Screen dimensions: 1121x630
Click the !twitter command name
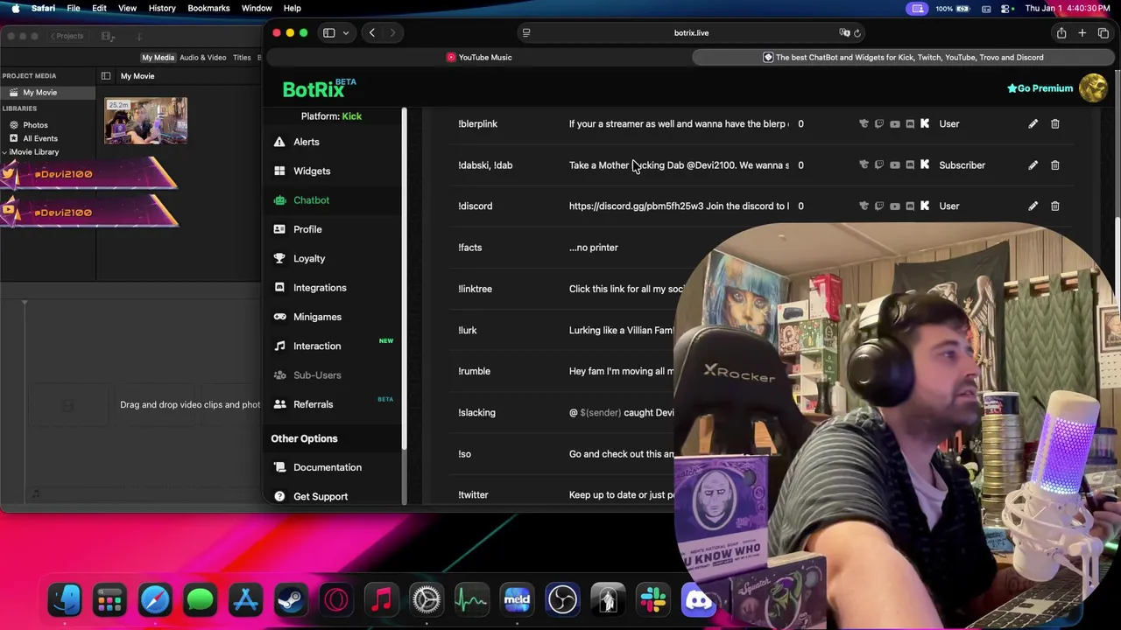point(473,495)
